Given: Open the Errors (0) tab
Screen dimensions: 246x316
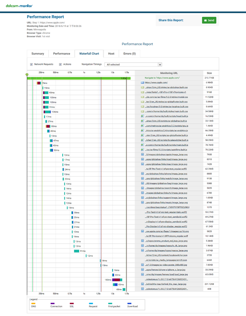Looking at the screenshot, I should (130, 54).
